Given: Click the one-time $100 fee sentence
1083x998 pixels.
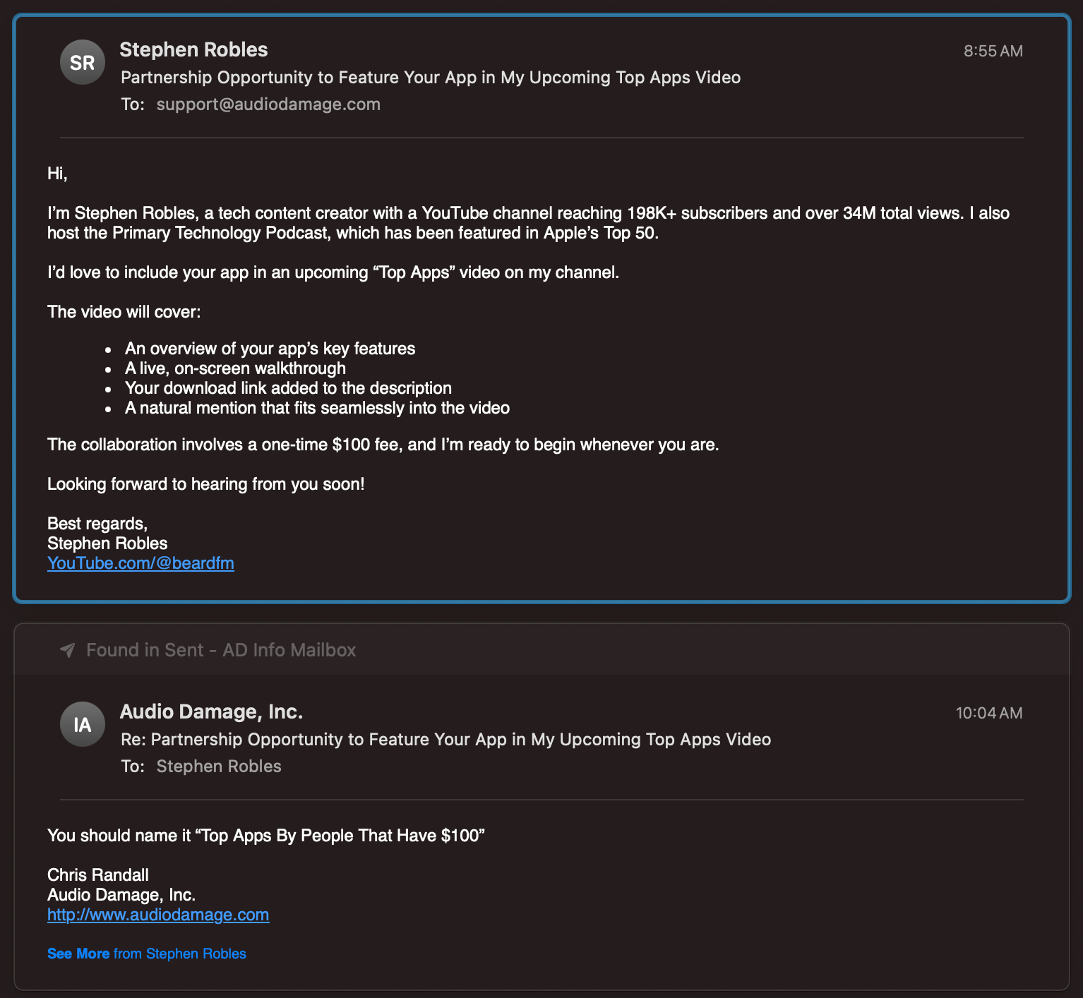Looking at the screenshot, I should [383, 445].
